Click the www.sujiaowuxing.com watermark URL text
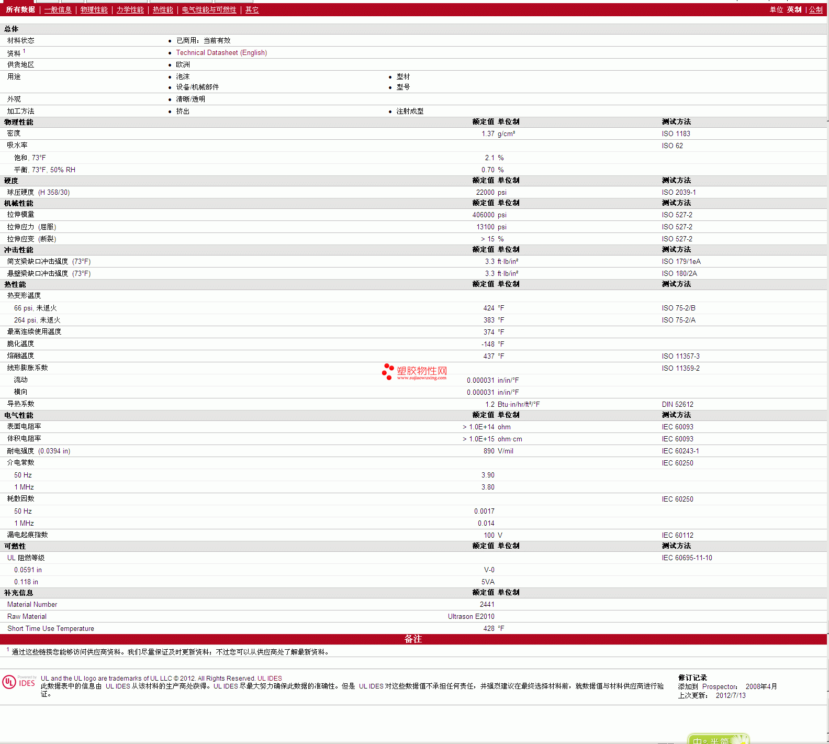Image resolution: width=829 pixels, height=744 pixels. 421,377
